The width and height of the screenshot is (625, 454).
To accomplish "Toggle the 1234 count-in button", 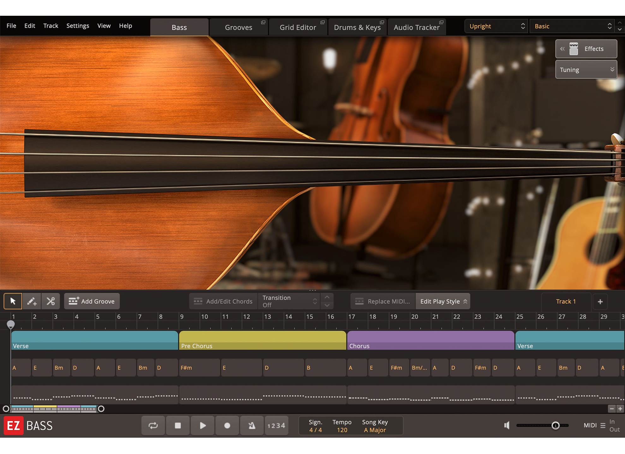I will pyautogui.click(x=276, y=426).
